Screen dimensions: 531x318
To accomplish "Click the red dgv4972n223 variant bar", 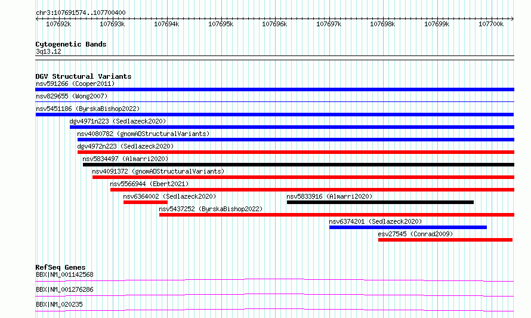I will coord(296,152).
